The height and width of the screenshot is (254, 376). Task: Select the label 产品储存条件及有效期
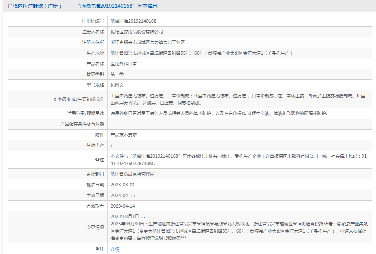(x=82, y=124)
